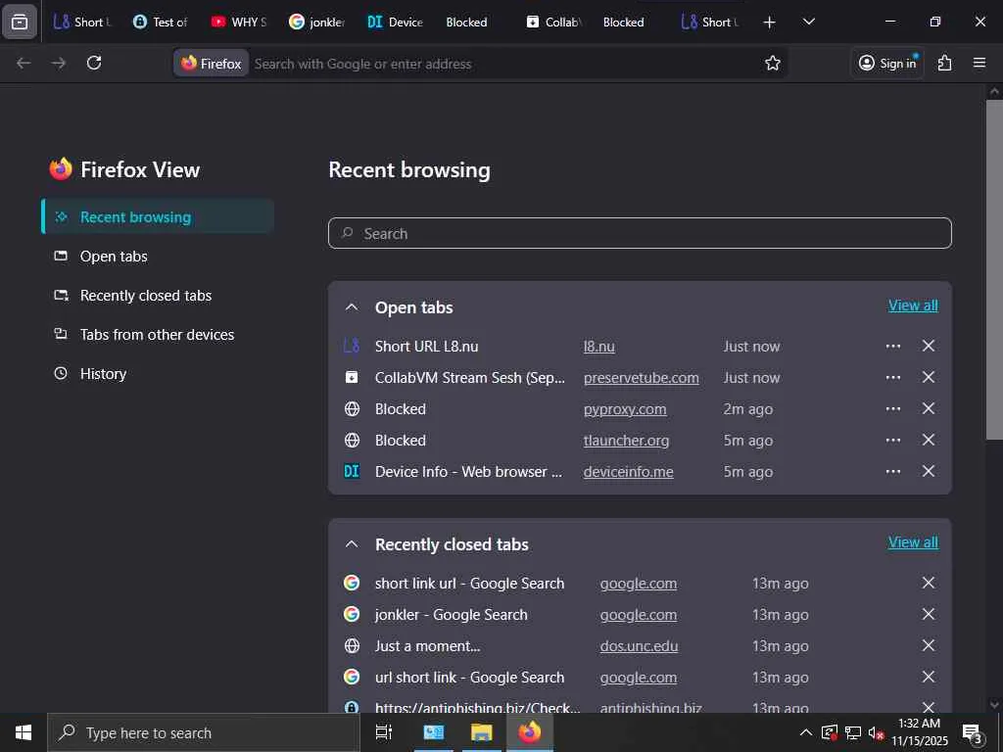
Task: Open the Firefox application menu
Action: [x=979, y=63]
